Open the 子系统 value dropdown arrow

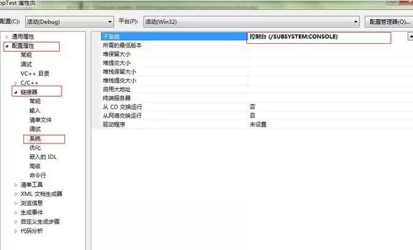click(x=409, y=37)
